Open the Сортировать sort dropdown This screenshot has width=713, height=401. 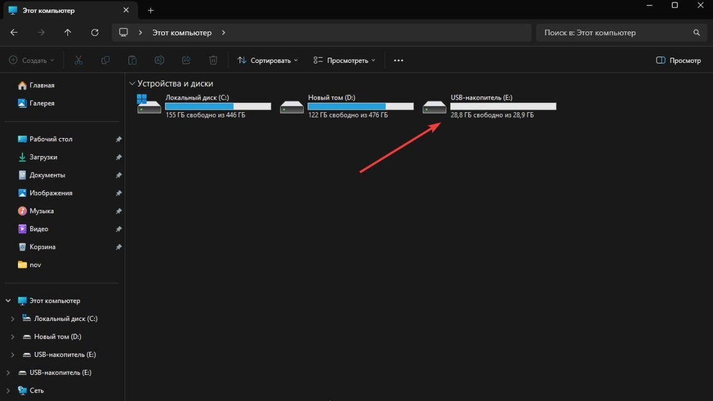pos(267,60)
